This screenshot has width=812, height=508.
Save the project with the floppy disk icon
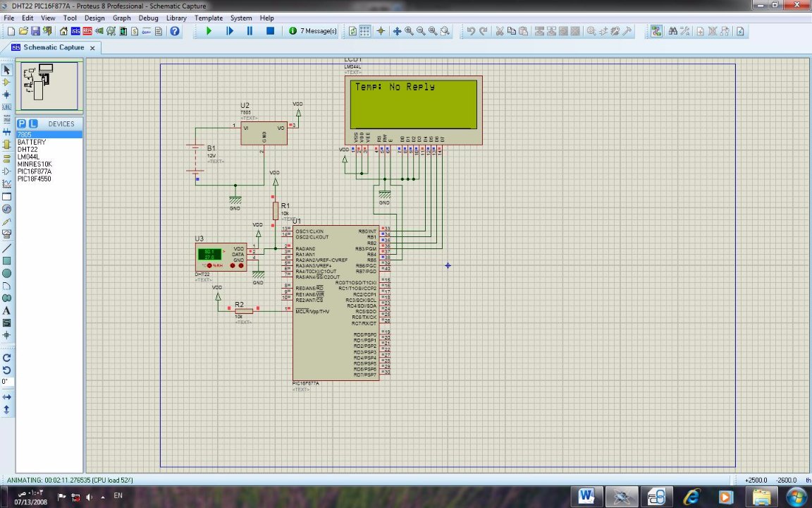(35, 31)
